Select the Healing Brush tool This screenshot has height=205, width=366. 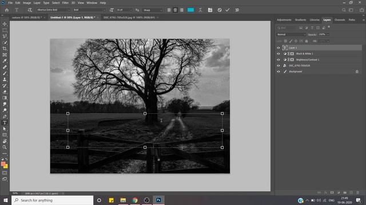(5, 67)
